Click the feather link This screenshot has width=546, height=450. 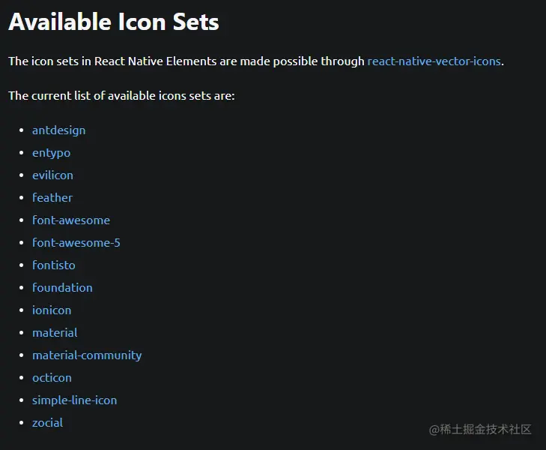52,198
